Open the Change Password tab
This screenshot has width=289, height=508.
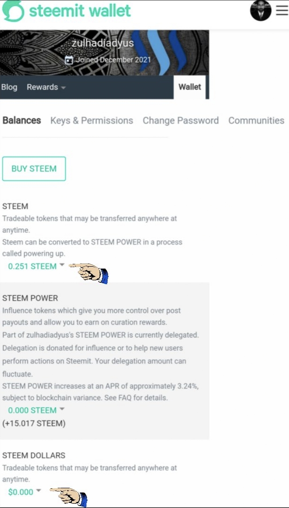[x=181, y=120]
